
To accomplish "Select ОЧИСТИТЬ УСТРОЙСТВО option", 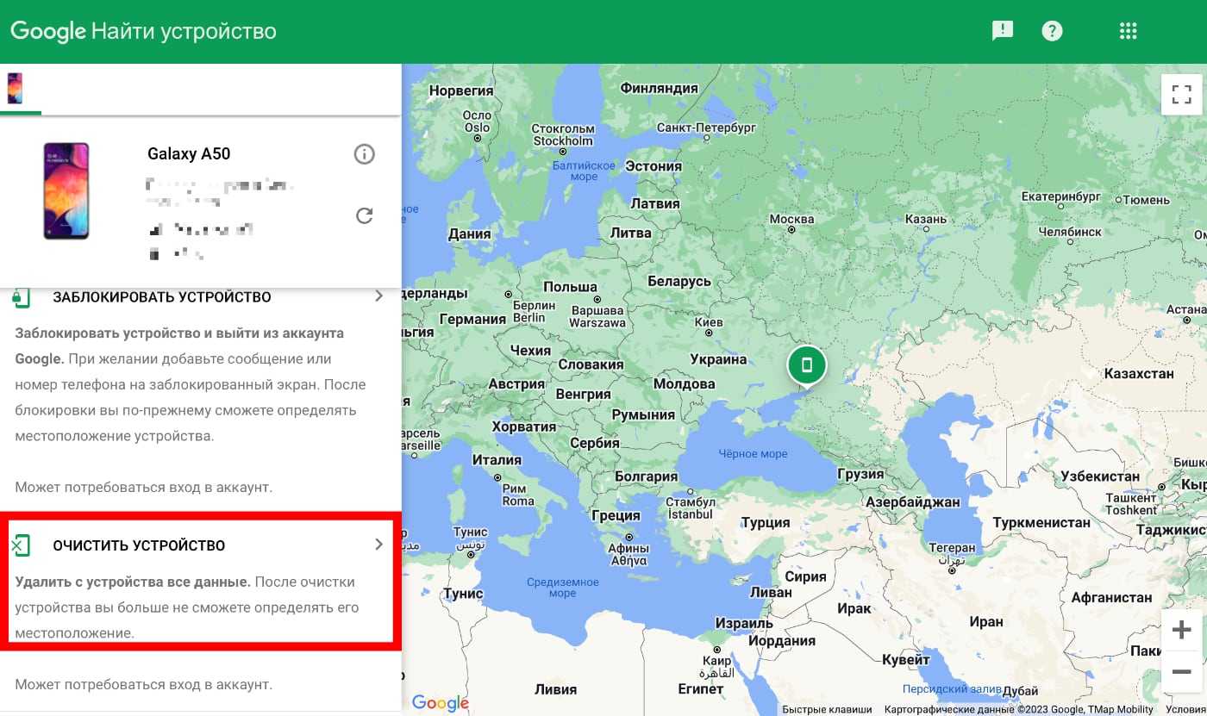I will (139, 545).
